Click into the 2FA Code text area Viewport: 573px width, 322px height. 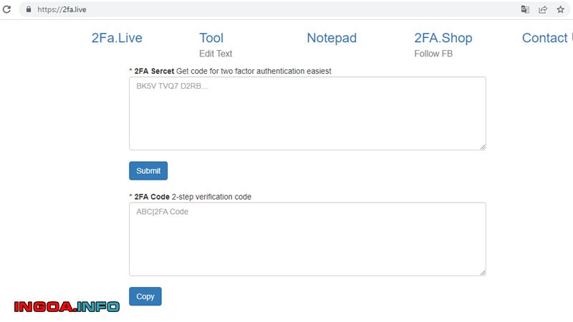click(x=307, y=238)
